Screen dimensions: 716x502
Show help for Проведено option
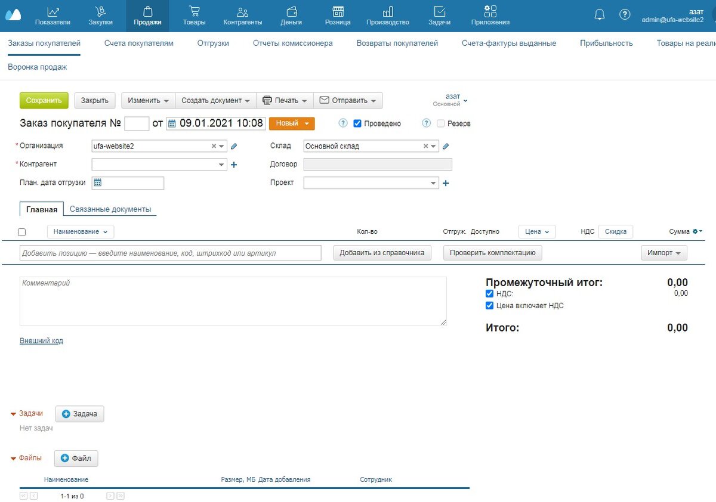(x=343, y=123)
